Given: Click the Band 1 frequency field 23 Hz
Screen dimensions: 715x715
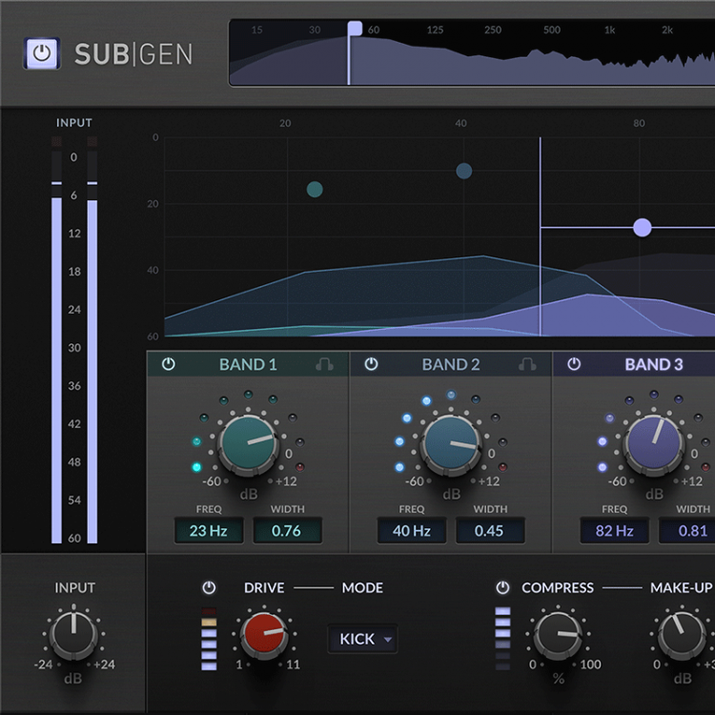Looking at the screenshot, I should point(208,531).
